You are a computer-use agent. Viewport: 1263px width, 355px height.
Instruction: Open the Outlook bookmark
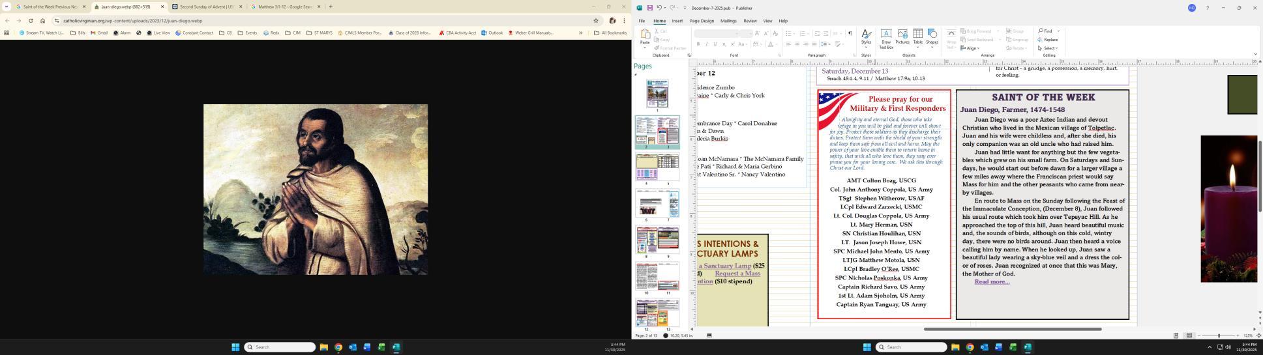coord(492,33)
